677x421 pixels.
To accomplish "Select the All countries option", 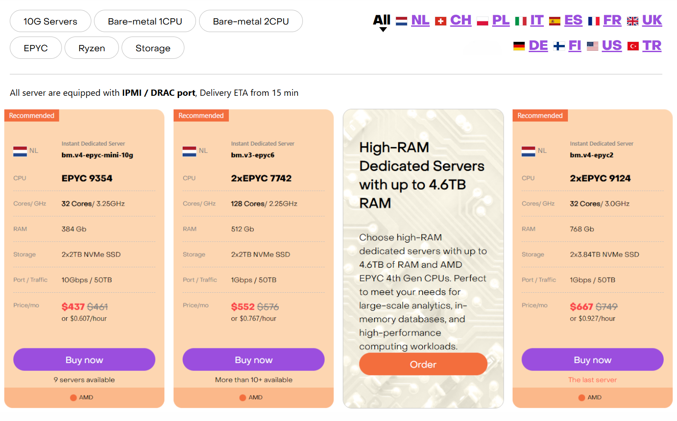I will [382, 20].
